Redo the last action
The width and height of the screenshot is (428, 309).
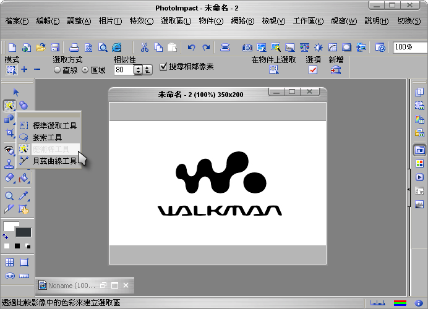click(206, 48)
